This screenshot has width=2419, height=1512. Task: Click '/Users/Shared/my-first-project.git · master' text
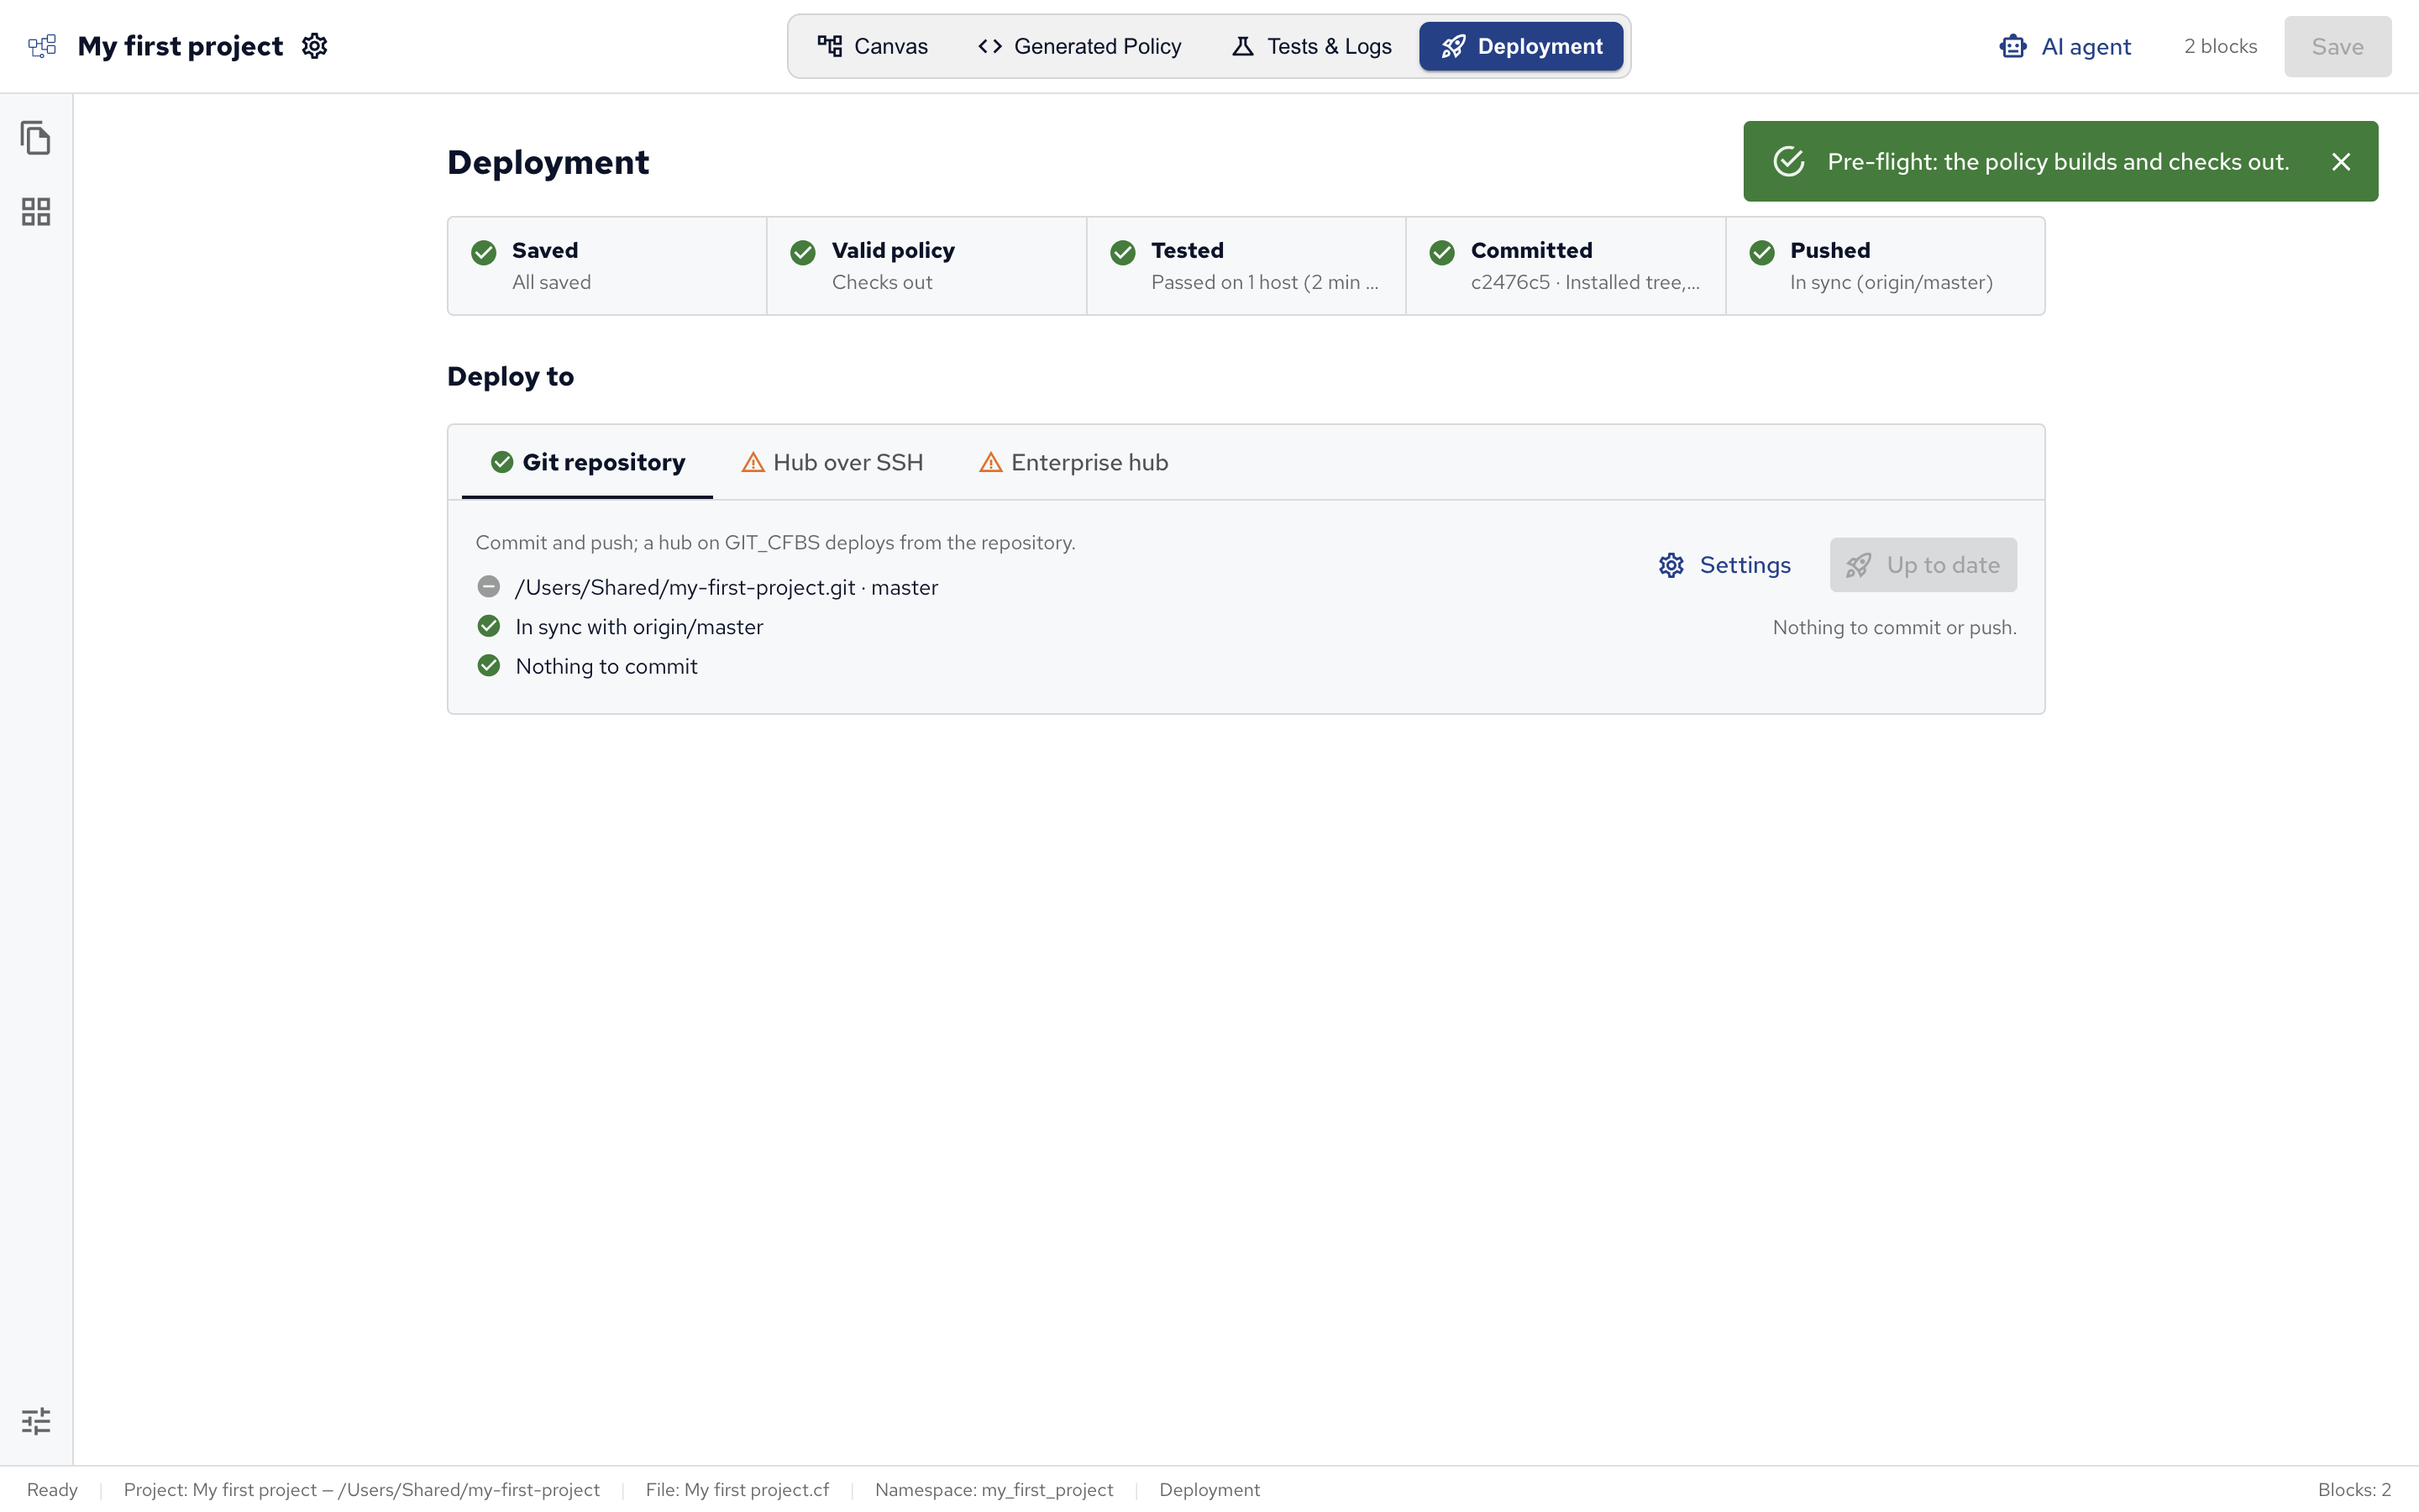coord(727,587)
